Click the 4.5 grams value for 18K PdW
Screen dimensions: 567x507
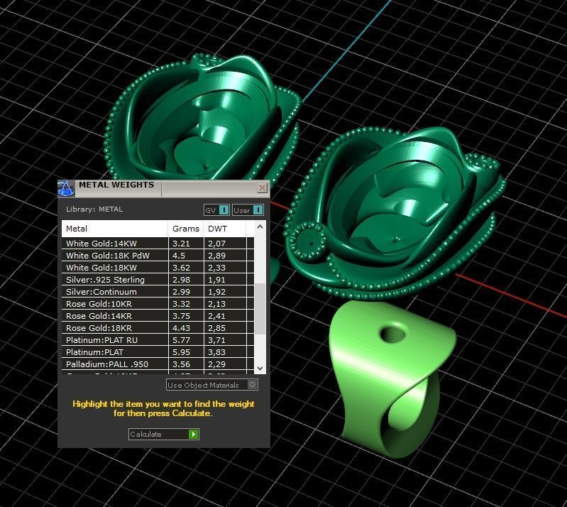point(179,256)
